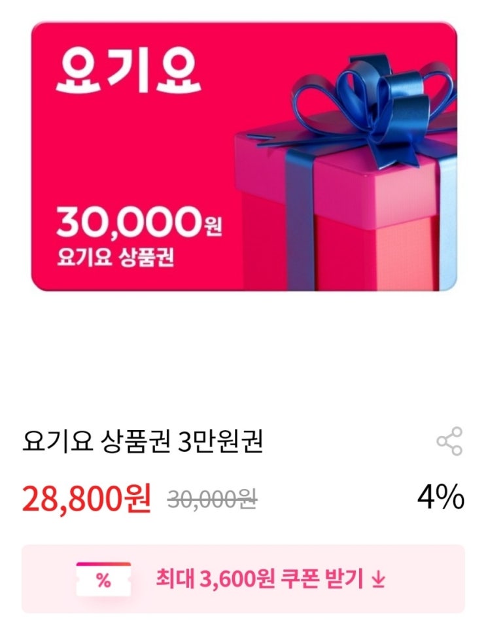This screenshot has height=625, width=486.
Task: Tap the blue ribbon bow illustration
Action: [x=375, y=110]
